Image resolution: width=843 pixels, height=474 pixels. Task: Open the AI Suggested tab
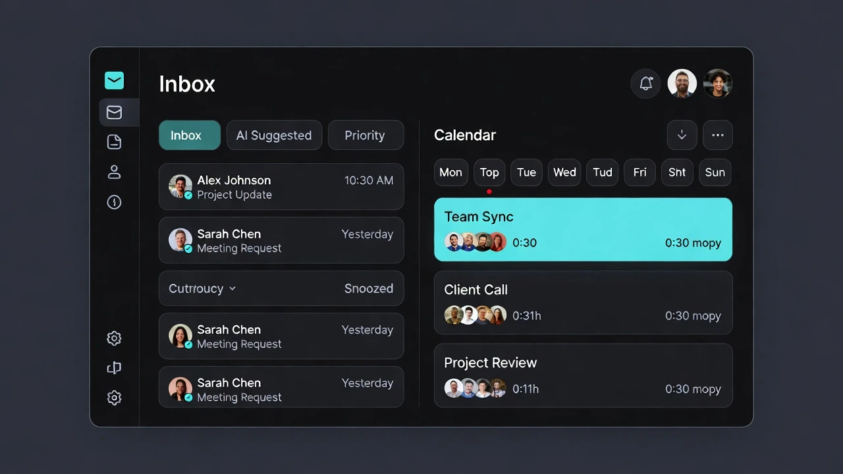point(274,135)
